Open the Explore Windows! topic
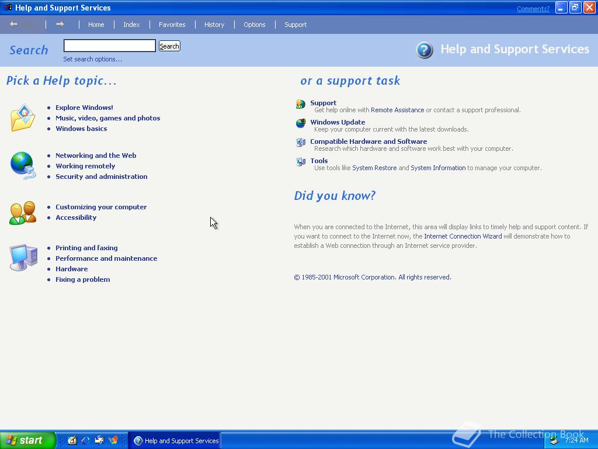 pyautogui.click(x=84, y=108)
